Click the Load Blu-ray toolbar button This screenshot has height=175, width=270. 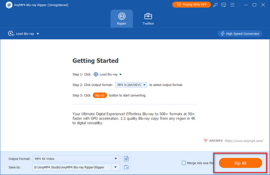click(21, 34)
